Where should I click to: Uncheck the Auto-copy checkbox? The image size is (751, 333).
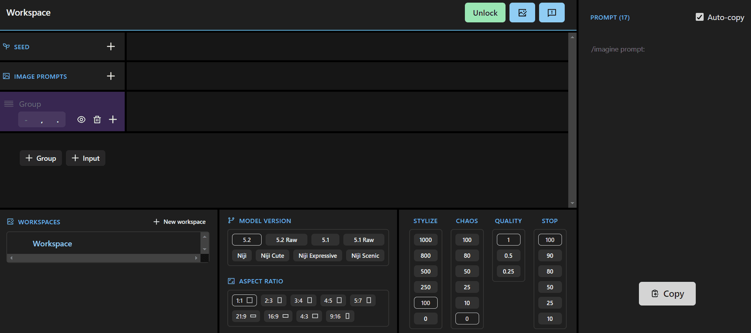699,17
